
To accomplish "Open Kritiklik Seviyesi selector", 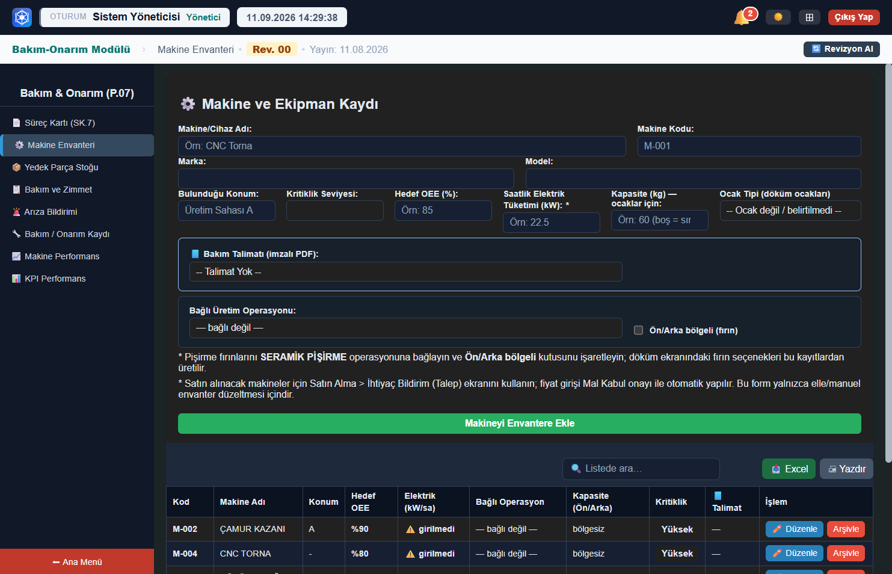I will (335, 211).
